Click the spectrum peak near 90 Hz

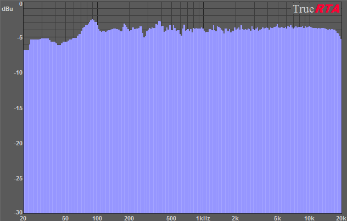point(92,20)
